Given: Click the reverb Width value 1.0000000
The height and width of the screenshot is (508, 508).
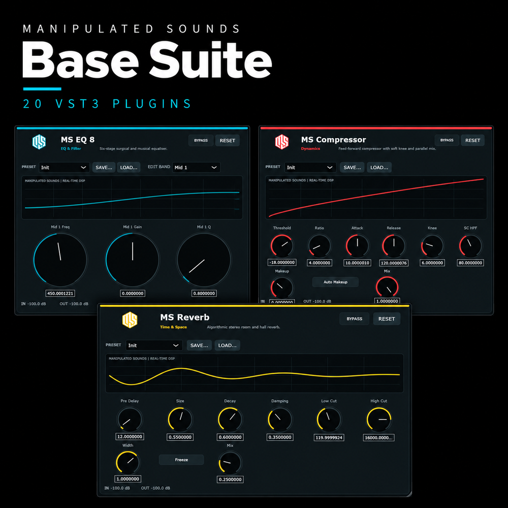Looking at the screenshot, I should pyautogui.click(x=128, y=479).
